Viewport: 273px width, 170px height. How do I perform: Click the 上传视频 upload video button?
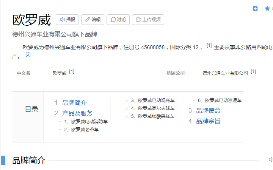coord(148,20)
